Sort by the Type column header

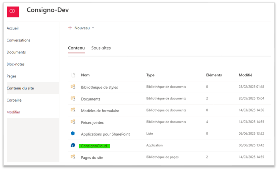tap(150, 75)
